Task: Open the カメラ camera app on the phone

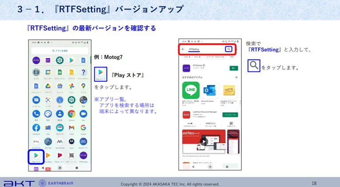Action: click(36, 72)
